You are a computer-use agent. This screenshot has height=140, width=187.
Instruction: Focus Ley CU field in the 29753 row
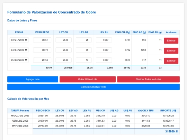click(64, 60)
